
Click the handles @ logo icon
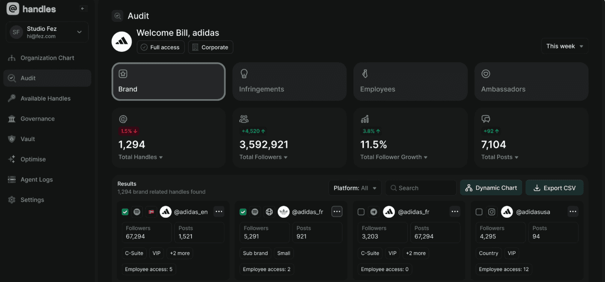[12, 8]
